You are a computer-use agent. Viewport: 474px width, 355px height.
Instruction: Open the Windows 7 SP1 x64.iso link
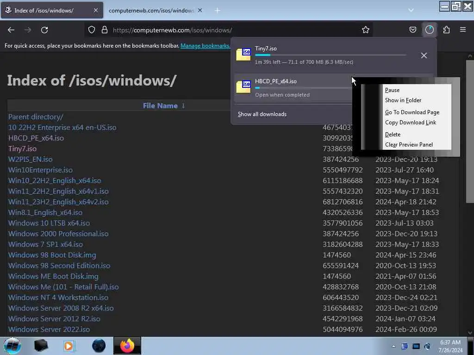46,244
